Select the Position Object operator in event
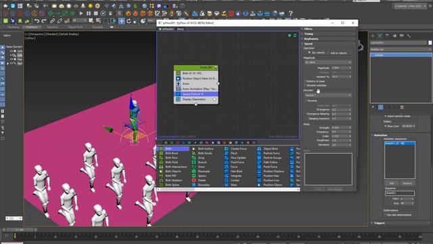The height and width of the screenshot is (244, 433). pyautogui.click(x=196, y=79)
